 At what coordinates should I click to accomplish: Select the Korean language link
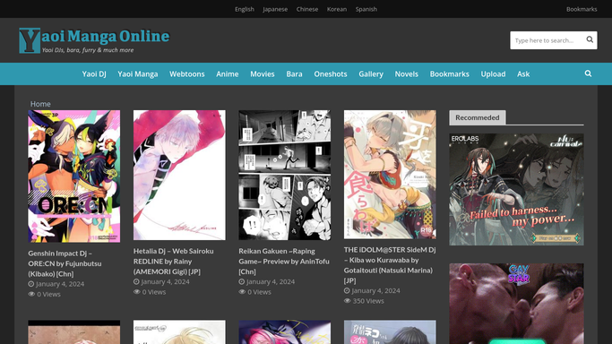click(337, 9)
